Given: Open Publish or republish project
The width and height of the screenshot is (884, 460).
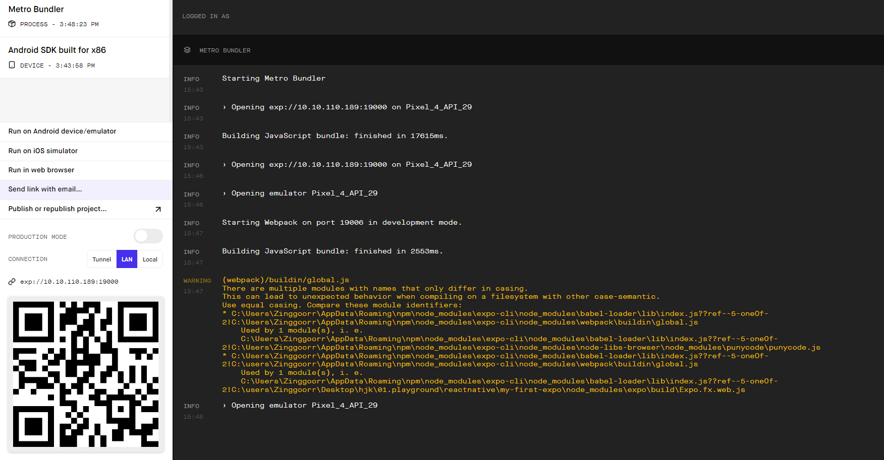Looking at the screenshot, I should click(x=86, y=209).
